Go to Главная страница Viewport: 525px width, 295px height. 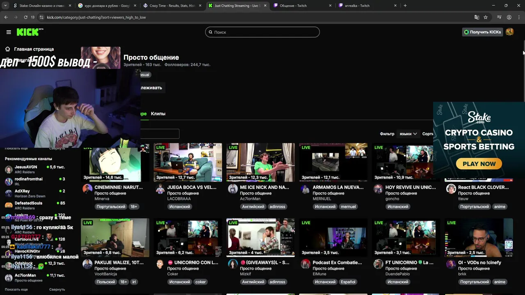(x=34, y=49)
